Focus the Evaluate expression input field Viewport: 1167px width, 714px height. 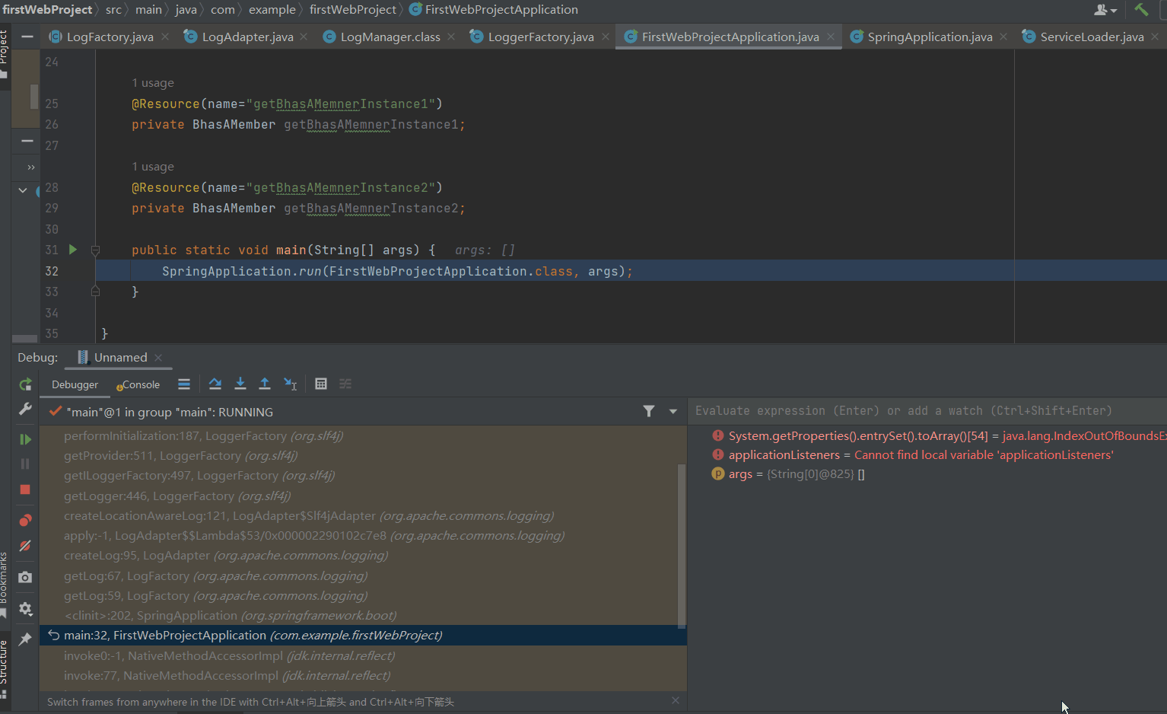pyautogui.click(x=927, y=411)
